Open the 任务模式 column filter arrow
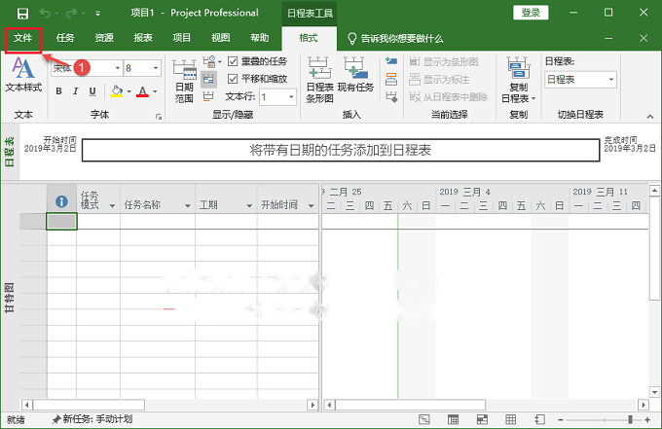 (112, 206)
